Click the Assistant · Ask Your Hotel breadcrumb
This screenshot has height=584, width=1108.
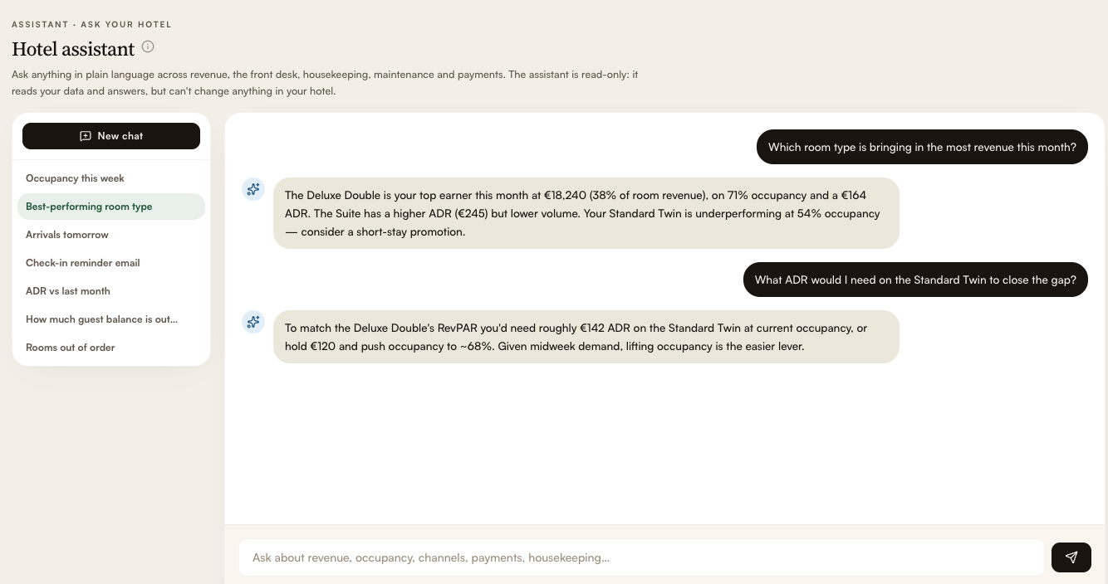coord(91,24)
